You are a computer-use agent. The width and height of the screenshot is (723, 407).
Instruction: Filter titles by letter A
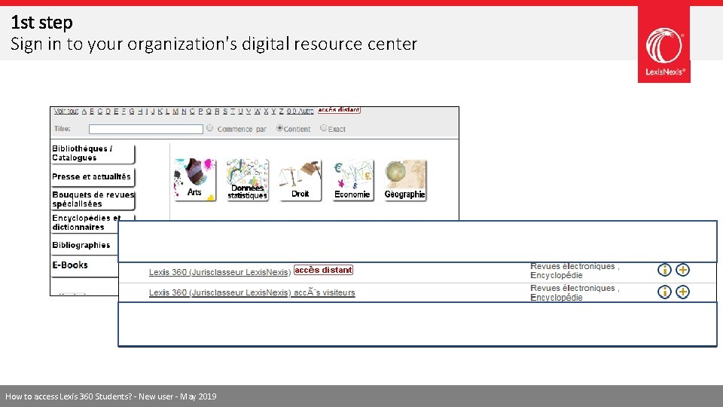tap(84, 112)
